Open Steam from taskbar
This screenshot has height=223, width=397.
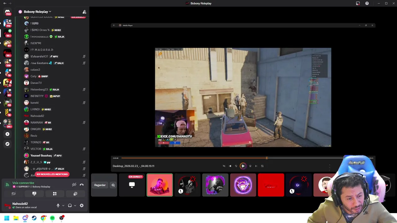coord(34,218)
